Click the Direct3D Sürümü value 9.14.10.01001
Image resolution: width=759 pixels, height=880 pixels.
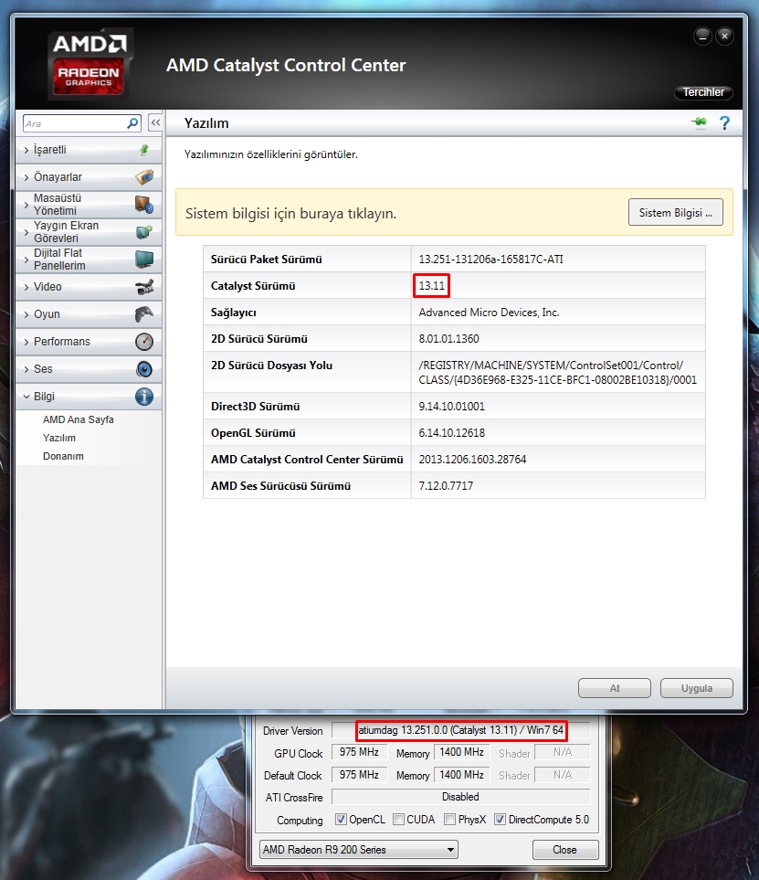click(451, 407)
